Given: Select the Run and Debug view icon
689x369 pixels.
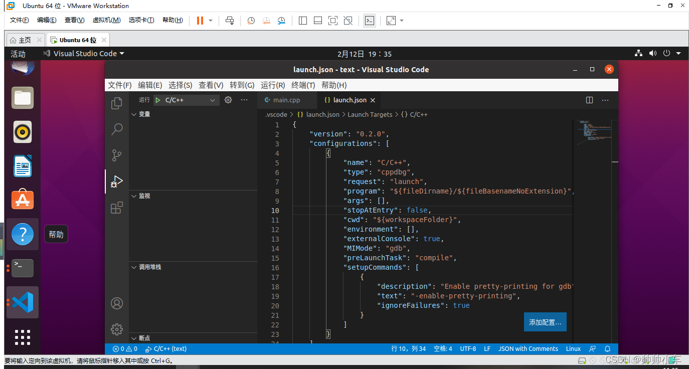Looking at the screenshot, I should coord(117,181).
